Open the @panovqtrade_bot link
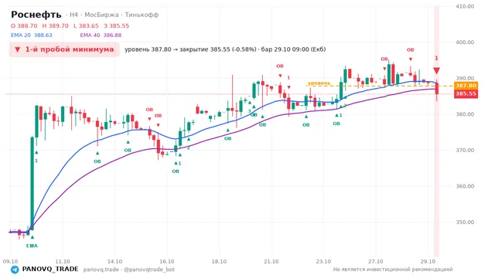The width and height of the screenshot is (495, 278). coord(149,270)
